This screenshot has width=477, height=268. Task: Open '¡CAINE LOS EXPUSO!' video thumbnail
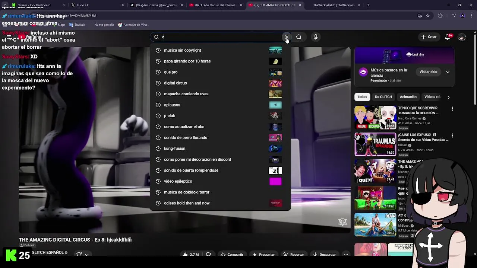tap(375, 144)
